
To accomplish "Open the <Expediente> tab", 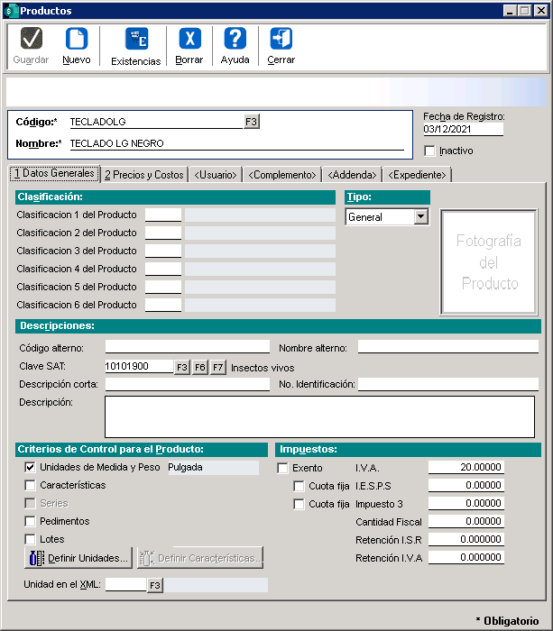I will point(417,175).
